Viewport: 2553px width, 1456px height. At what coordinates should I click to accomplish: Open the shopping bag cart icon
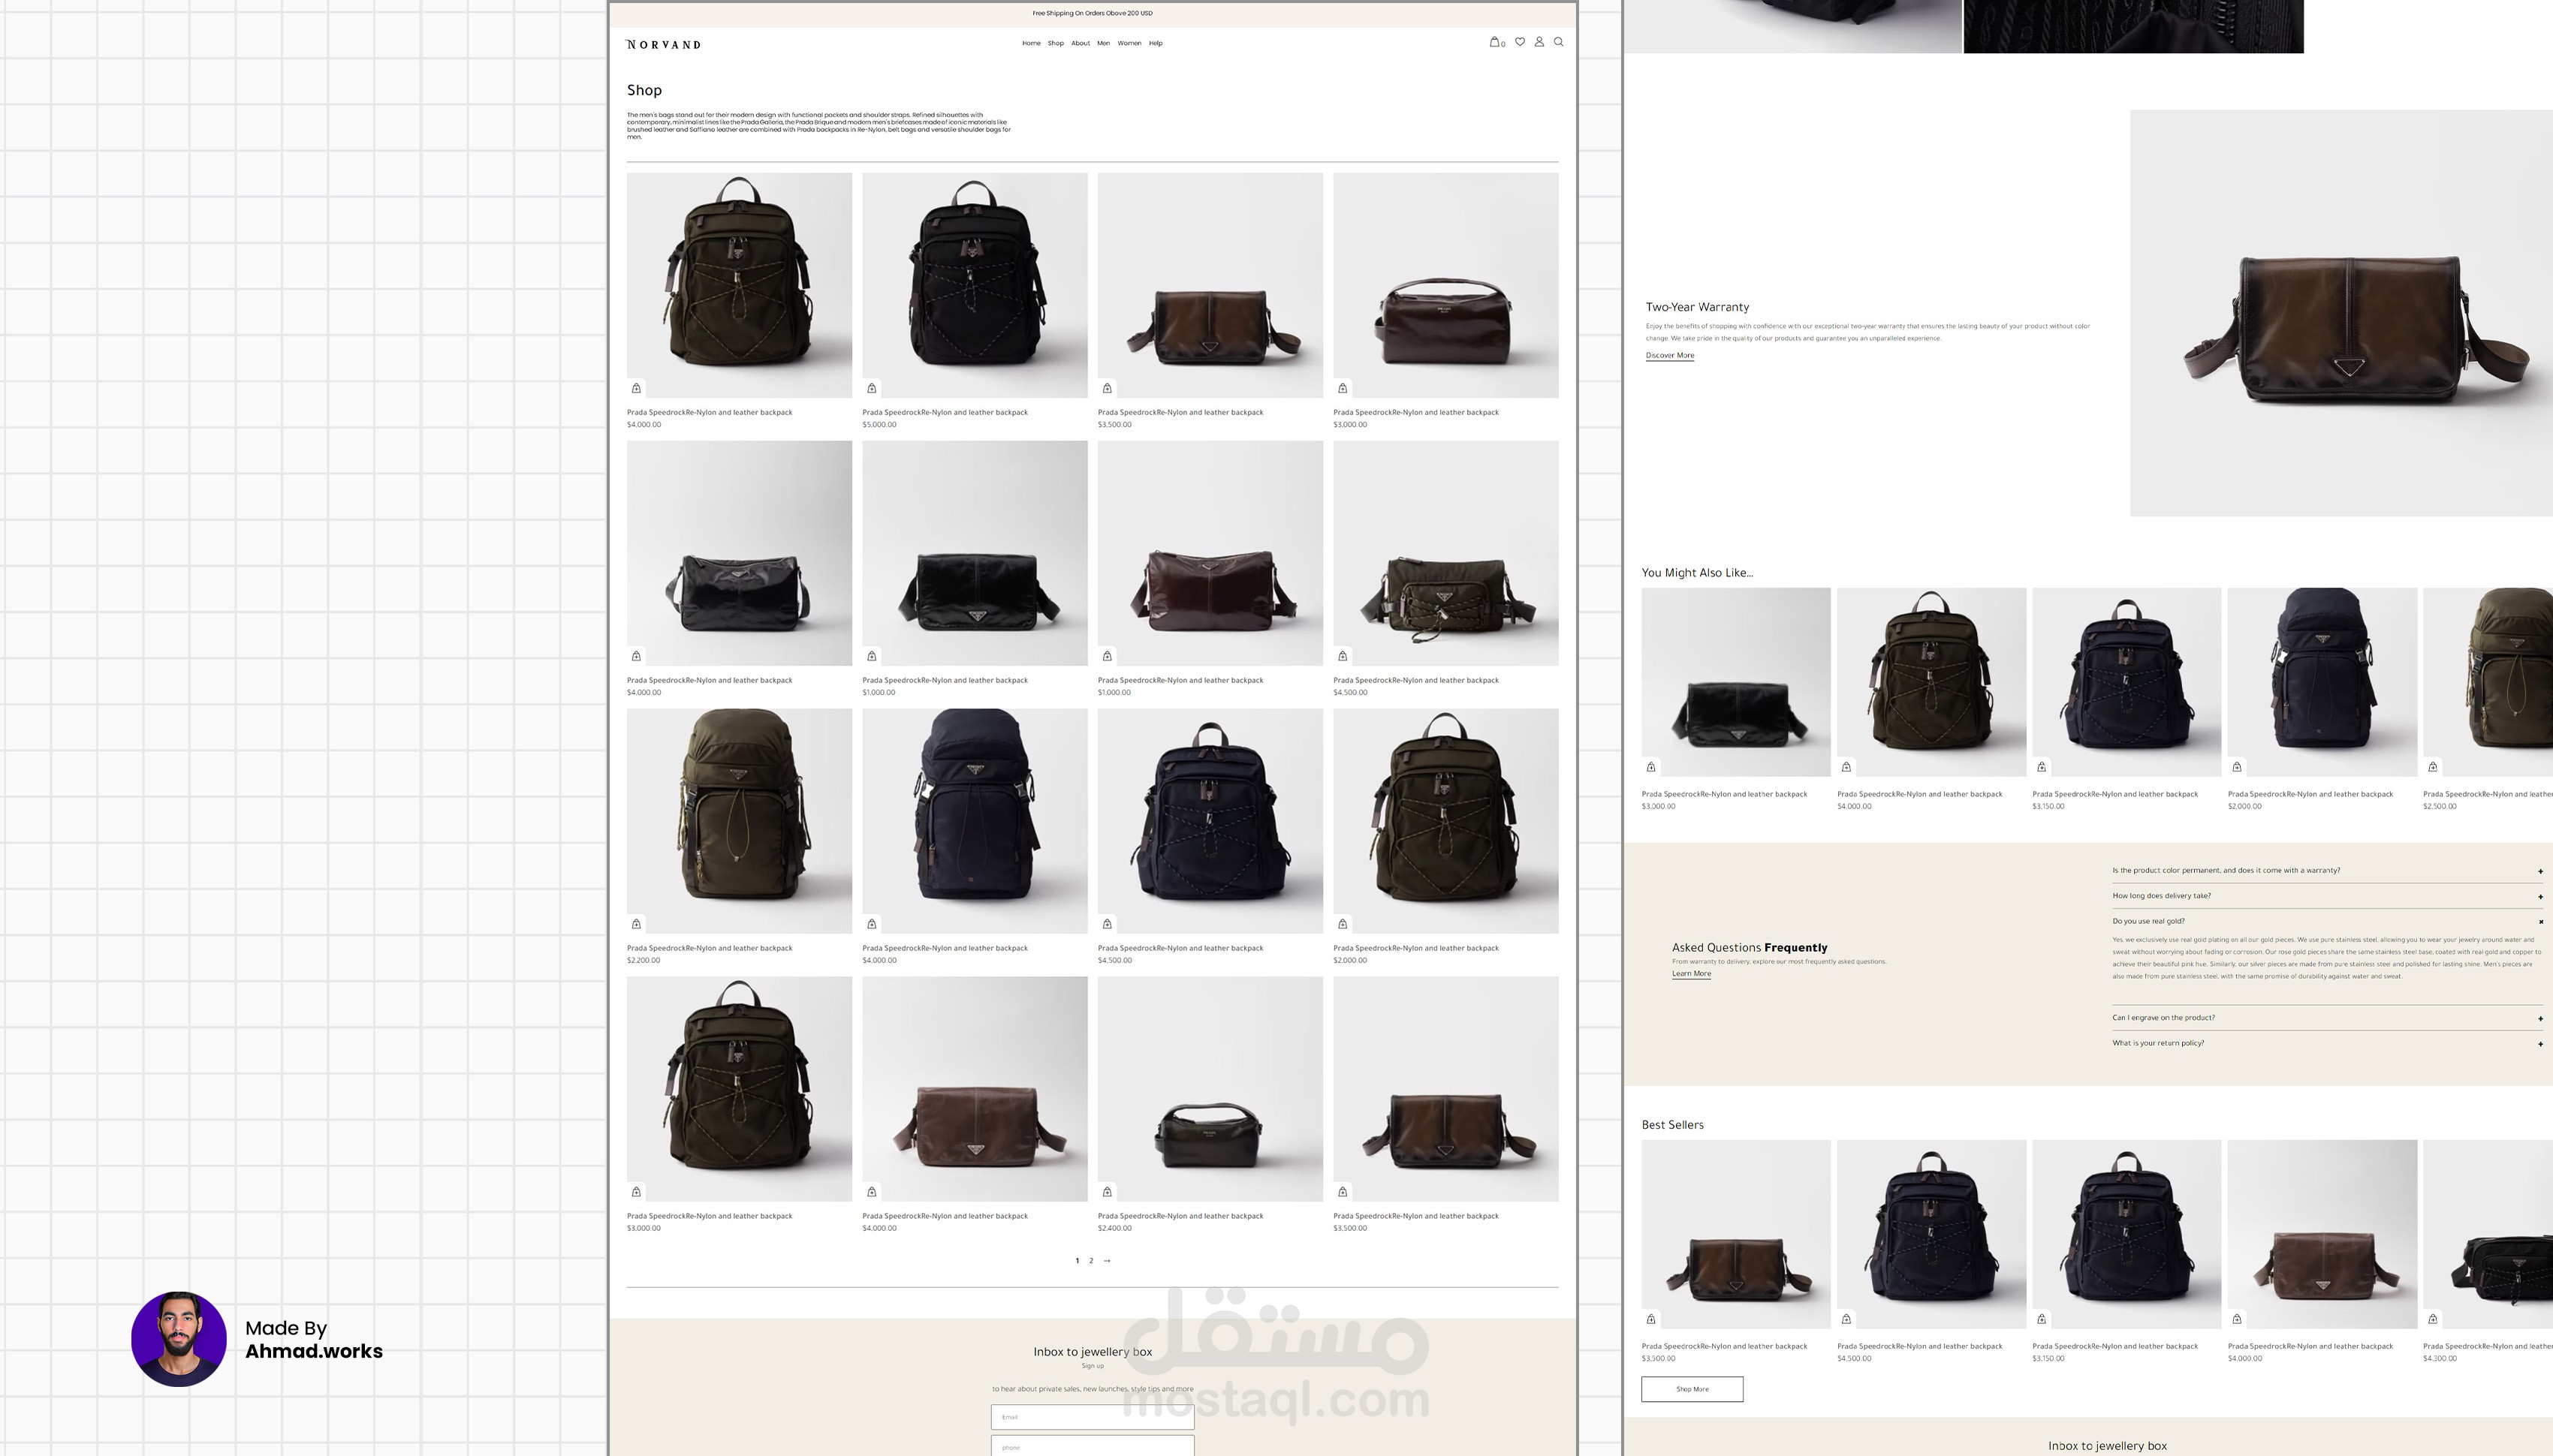pos(1494,42)
